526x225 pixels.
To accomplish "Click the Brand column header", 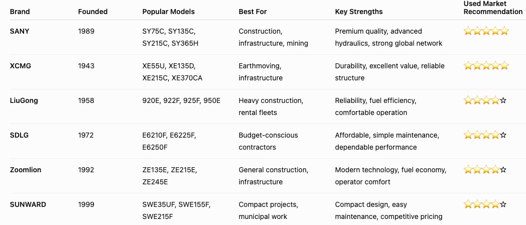I will pyautogui.click(x=20, y=12).
